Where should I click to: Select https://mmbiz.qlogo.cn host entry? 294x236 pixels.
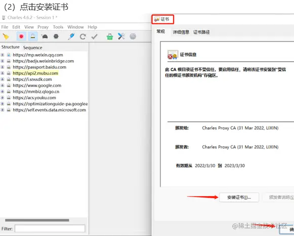coord(36,91)
